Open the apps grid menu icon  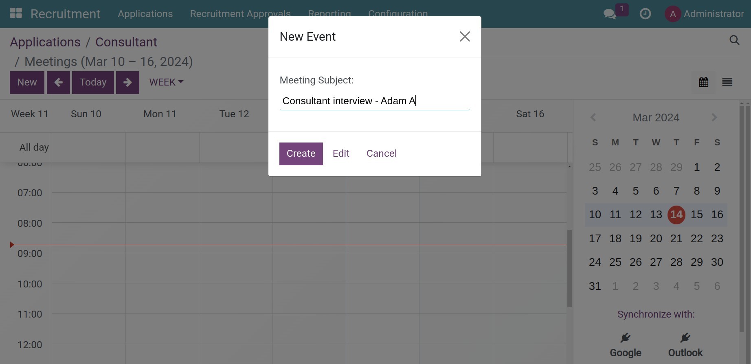[16, 13]
